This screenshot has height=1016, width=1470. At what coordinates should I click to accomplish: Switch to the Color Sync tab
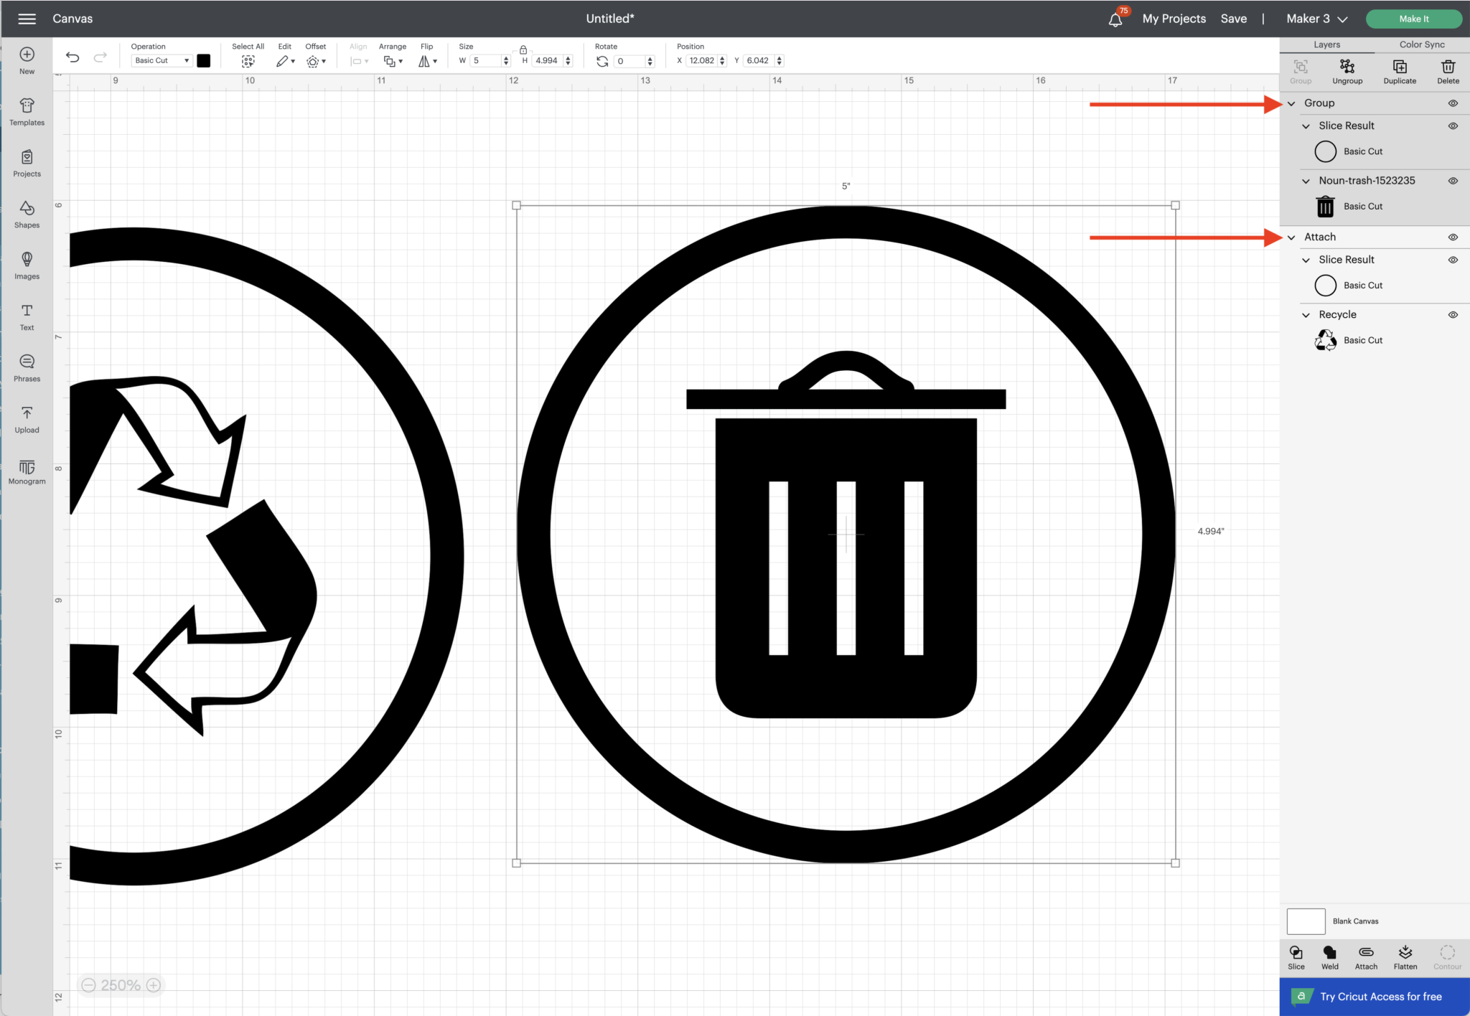pos(1421,44)
